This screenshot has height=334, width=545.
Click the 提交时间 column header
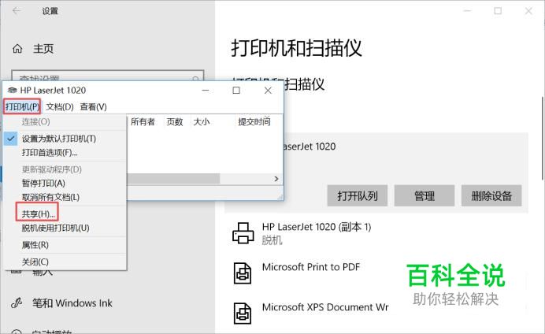254,121
